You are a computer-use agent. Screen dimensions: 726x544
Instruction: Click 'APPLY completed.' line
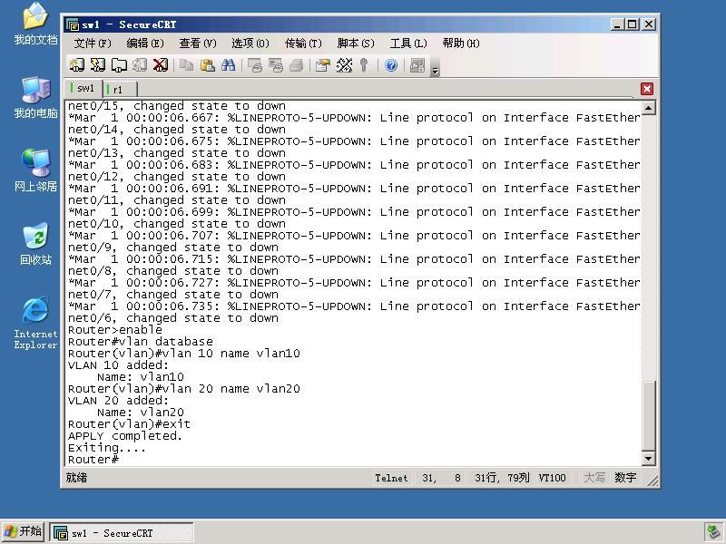click(125, 436)
